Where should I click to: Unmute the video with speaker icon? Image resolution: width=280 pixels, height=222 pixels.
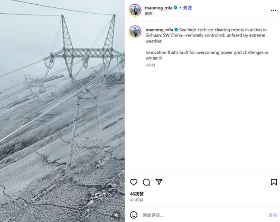point(116,215)
